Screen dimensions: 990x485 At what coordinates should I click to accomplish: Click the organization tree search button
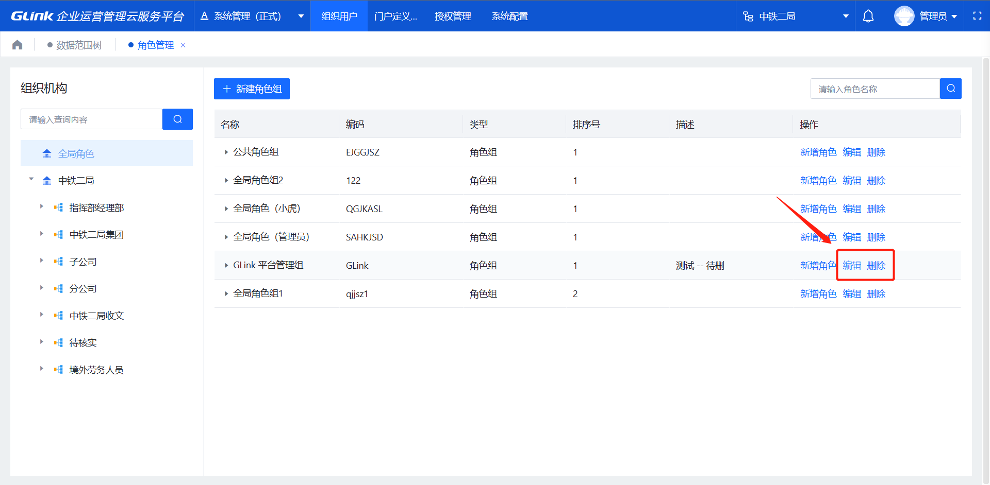pyautogui.click(x=177, y=119)
